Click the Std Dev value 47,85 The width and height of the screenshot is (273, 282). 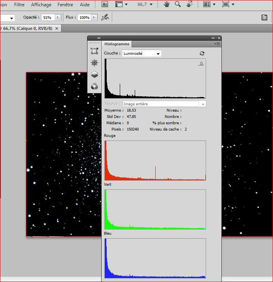click(131, 116)
